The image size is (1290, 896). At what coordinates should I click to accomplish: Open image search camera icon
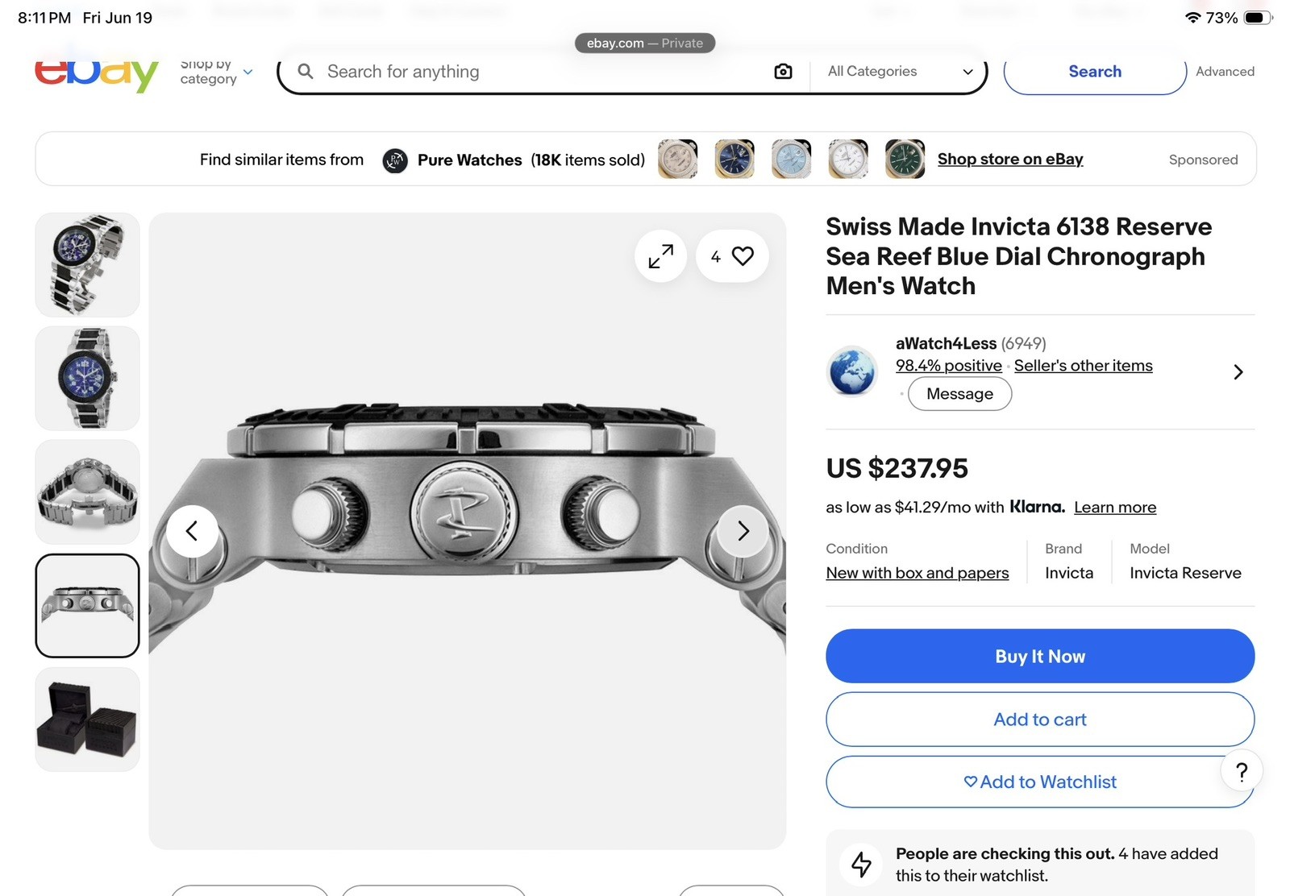point(783,72)
